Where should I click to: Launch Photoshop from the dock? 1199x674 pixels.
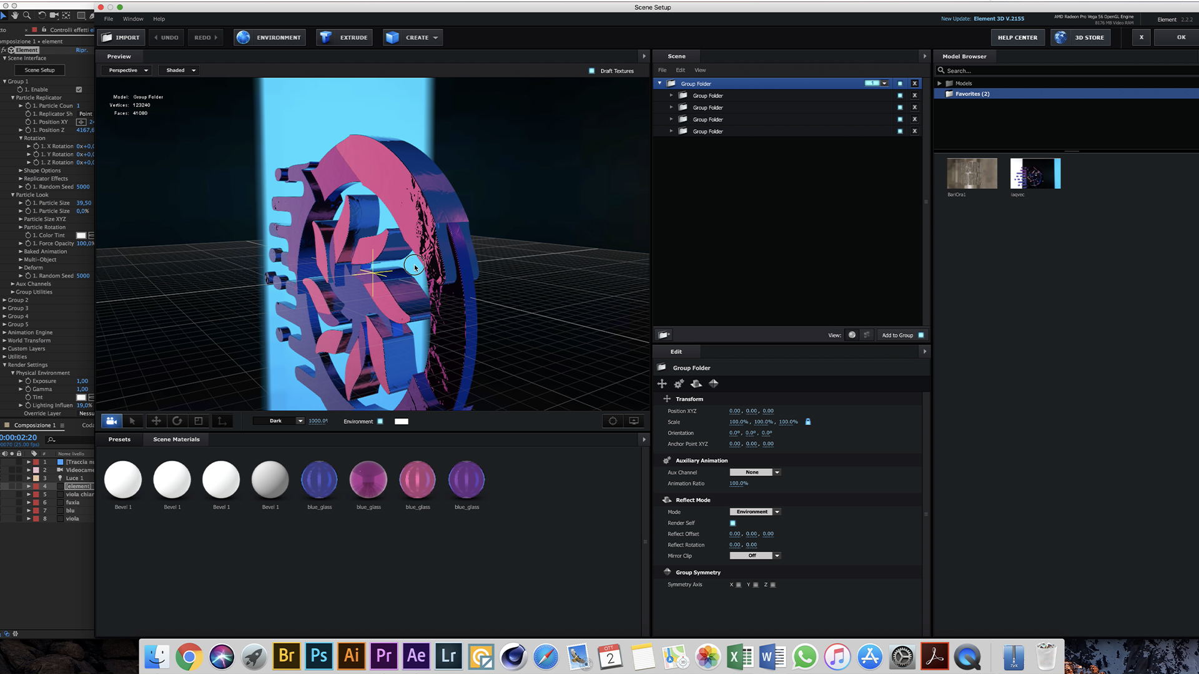(319, 656)
